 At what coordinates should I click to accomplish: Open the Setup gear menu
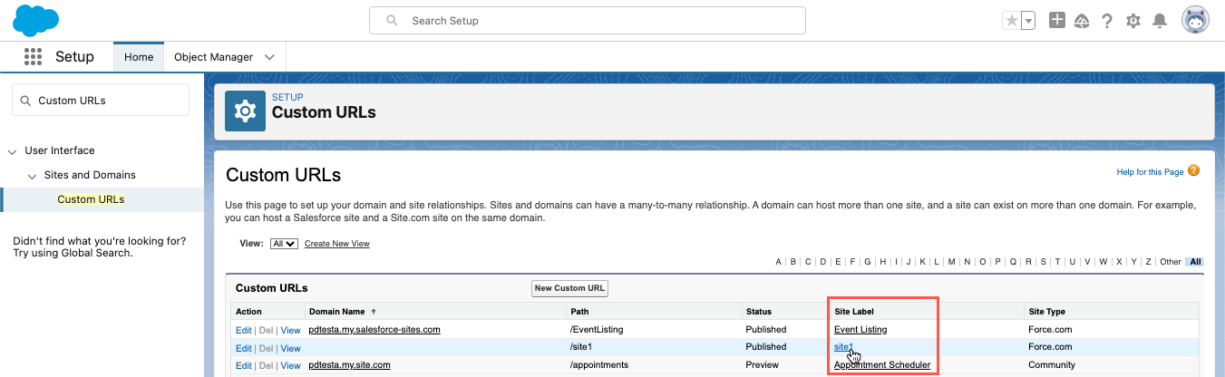(1133, 21)
